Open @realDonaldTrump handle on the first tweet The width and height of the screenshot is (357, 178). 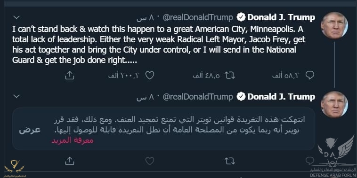(x=198, y=17)
